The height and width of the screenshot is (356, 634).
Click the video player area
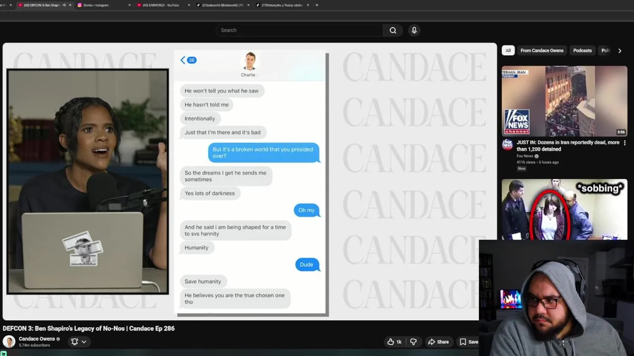(x=250, y=181)
